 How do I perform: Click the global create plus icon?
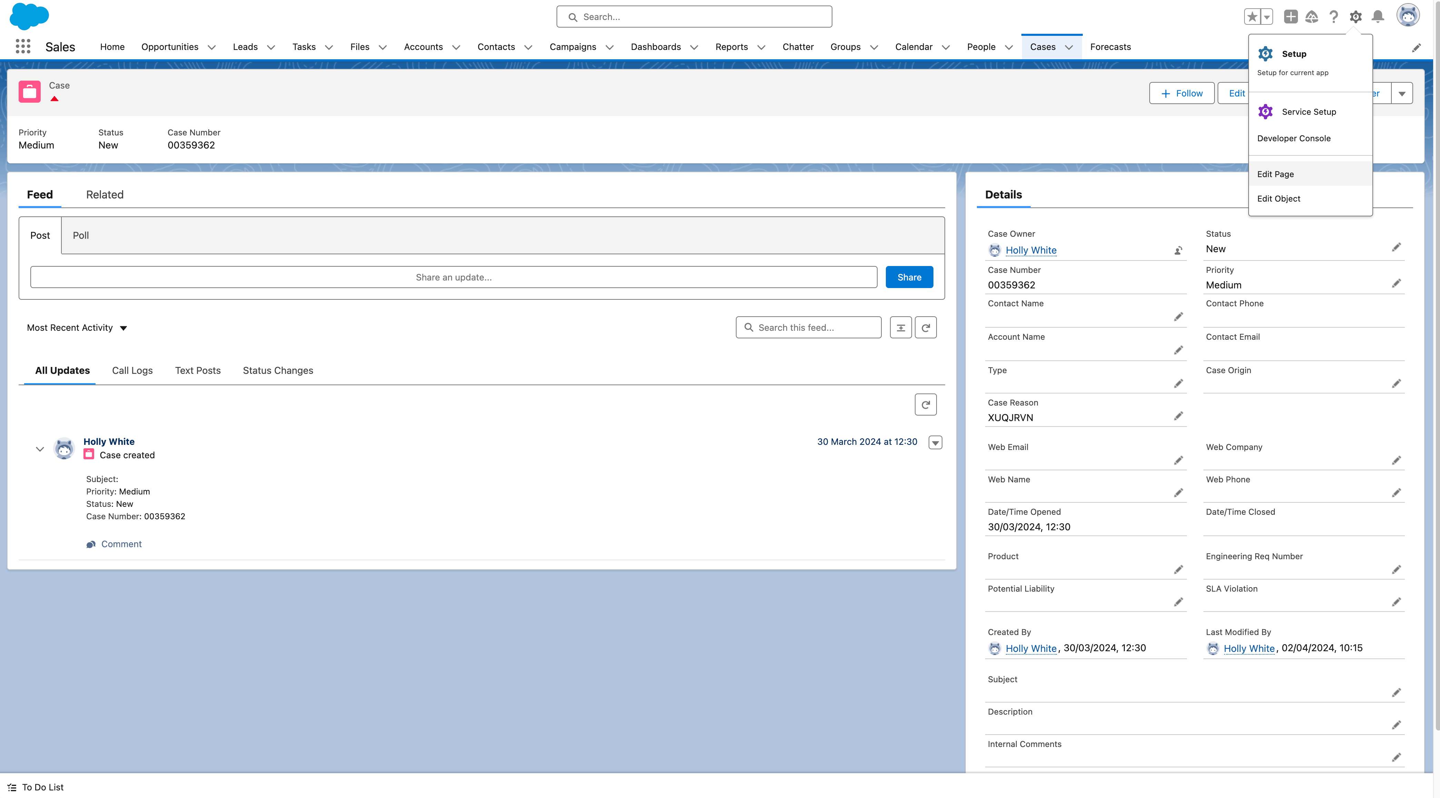point(1290,17)
